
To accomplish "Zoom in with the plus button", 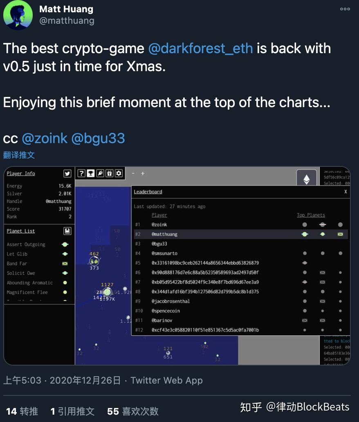I will pyautogui.click(x=143, y=174).
